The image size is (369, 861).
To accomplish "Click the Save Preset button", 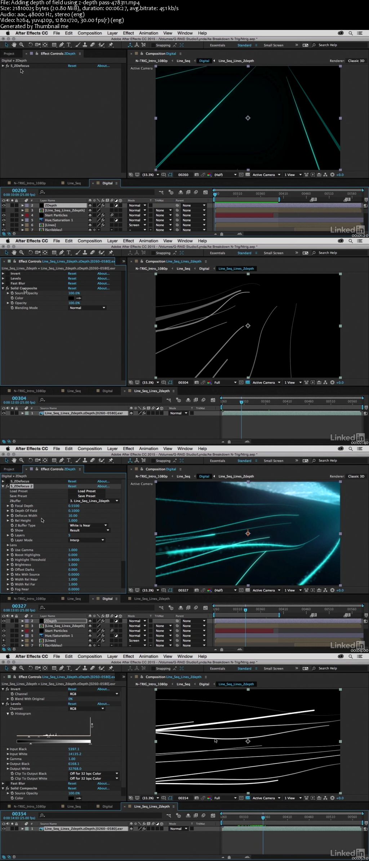I will (87, 496).
